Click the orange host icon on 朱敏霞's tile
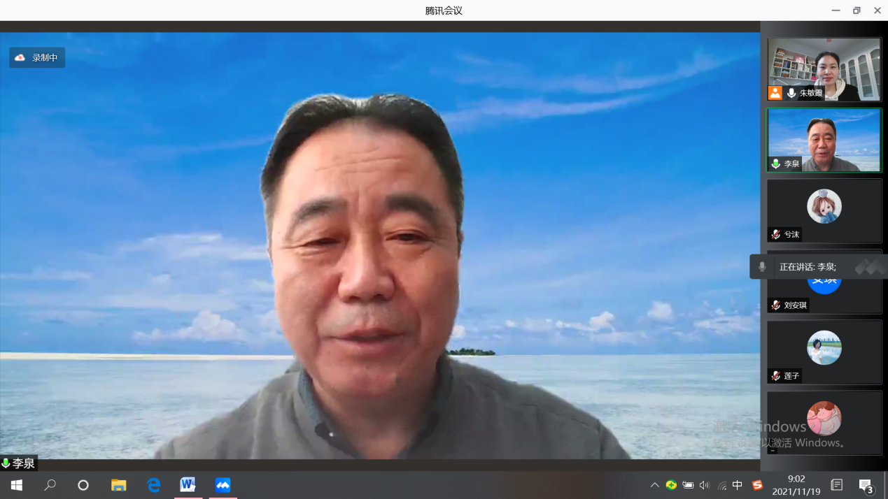This screenshot has height=499, width=888. [775, 93]
